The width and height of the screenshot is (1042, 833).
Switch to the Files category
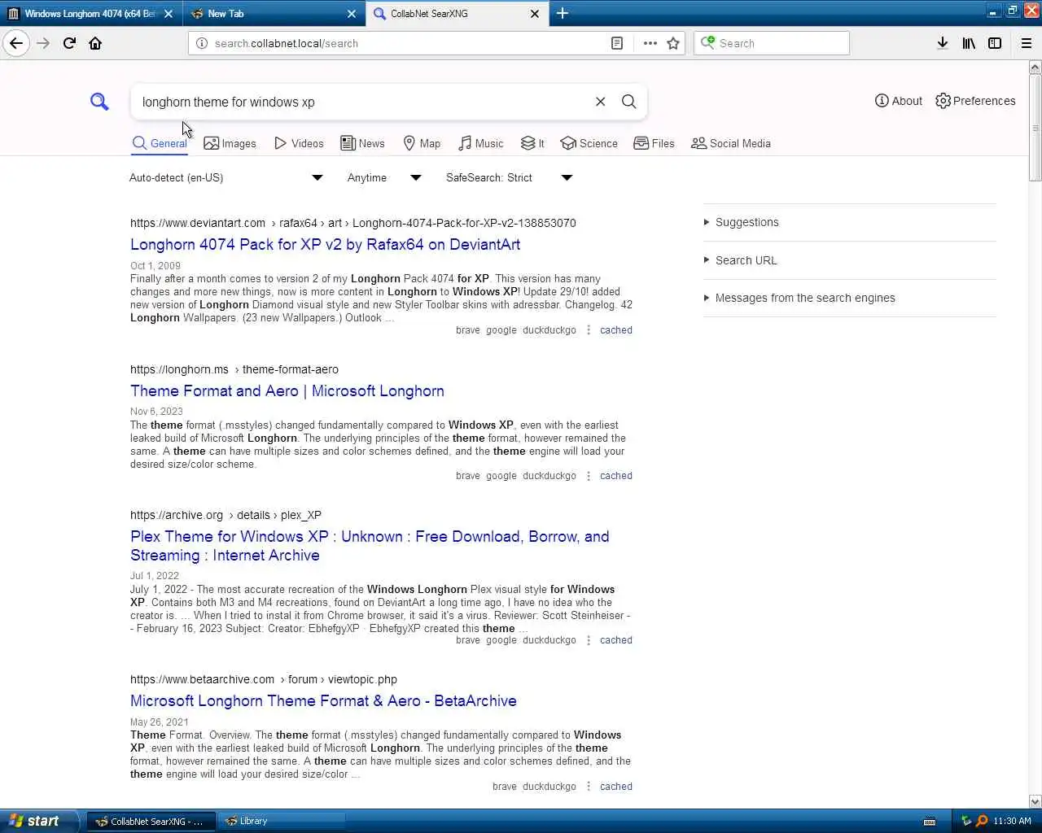(x=654, y=143)
